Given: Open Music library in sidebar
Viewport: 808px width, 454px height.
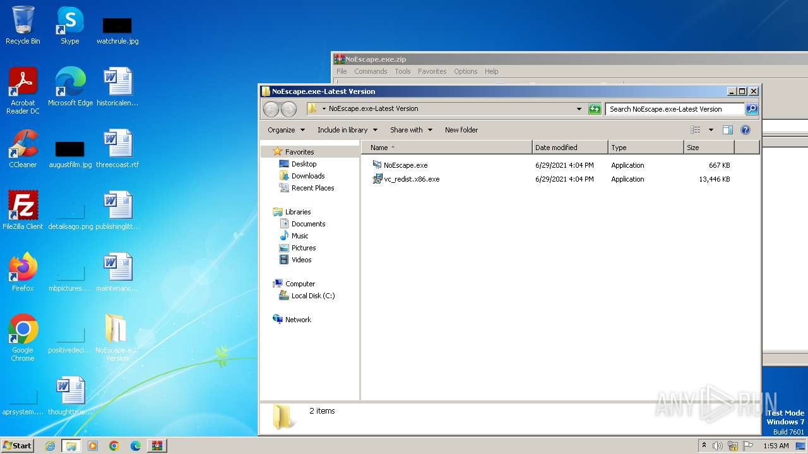Looking at the screenshot, I should [x=300, y=236].
